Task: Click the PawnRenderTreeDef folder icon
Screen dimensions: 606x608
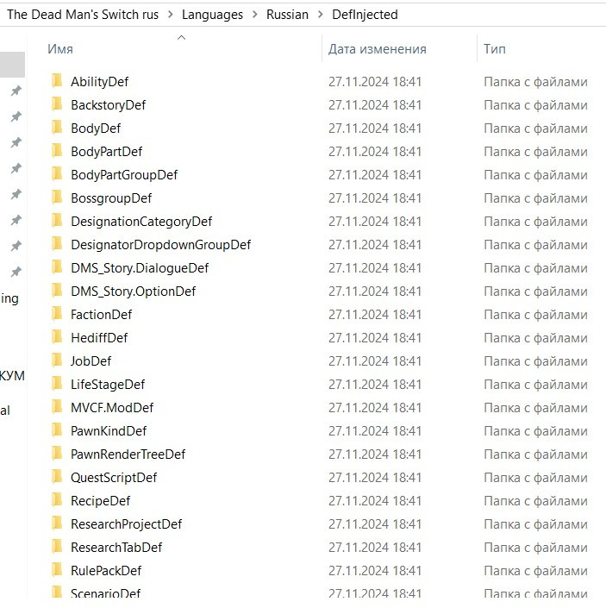Action: pos(57,453)
